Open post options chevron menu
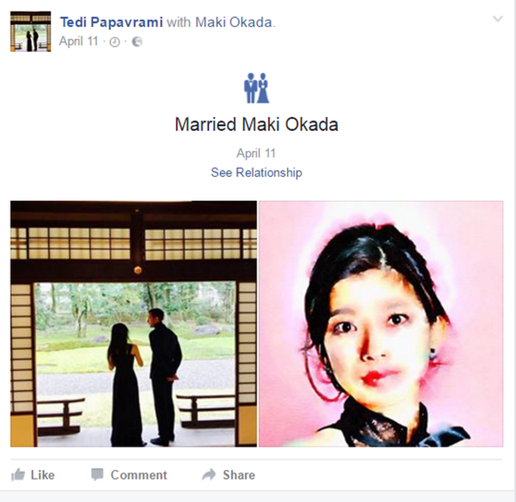The image size is (516, 502). (x=498, y=19)
